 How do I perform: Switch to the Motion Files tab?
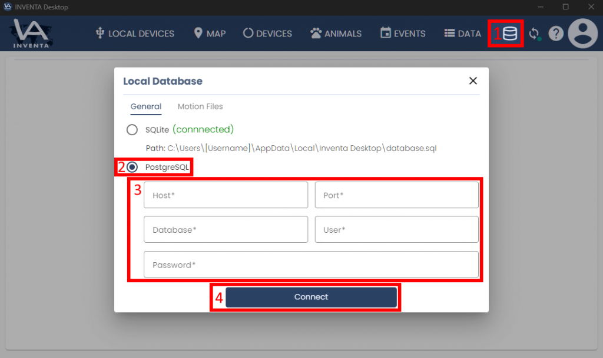tap(200, 106)
